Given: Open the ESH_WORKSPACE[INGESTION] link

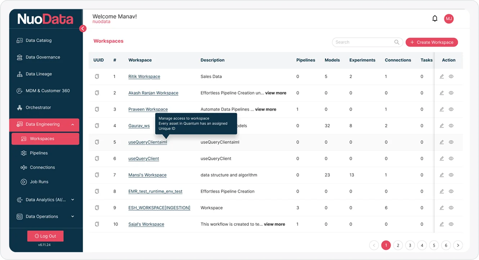Looking at the screenshot, I should pyautogui.click(x=159, y=208).
